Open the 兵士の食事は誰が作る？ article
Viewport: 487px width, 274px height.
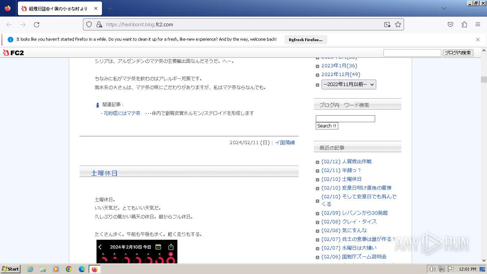click(358, 239)
